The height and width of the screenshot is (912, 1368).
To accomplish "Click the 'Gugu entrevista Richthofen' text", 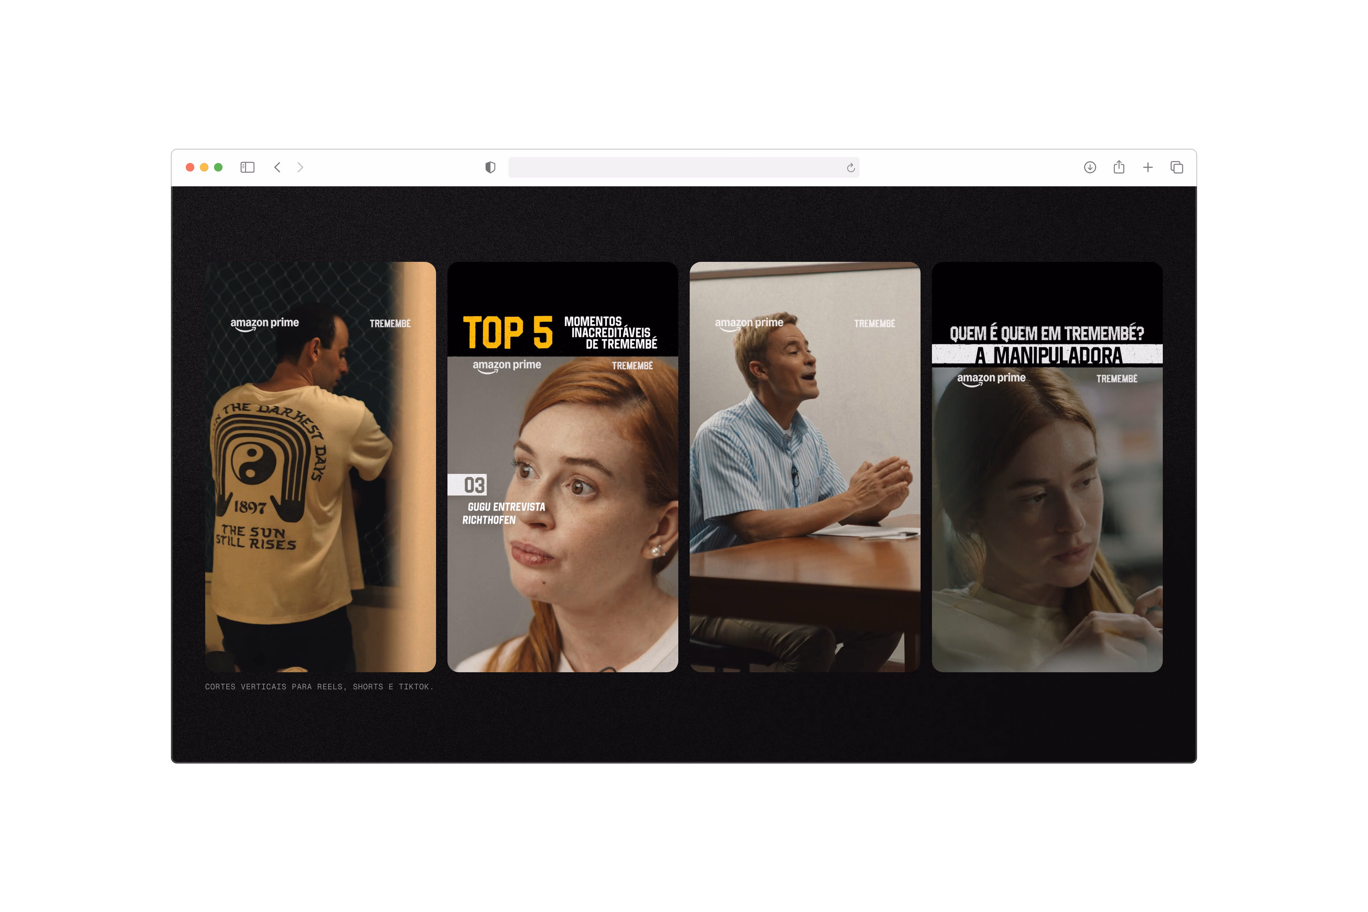I will pyautogui.click(x=504, y=514).
